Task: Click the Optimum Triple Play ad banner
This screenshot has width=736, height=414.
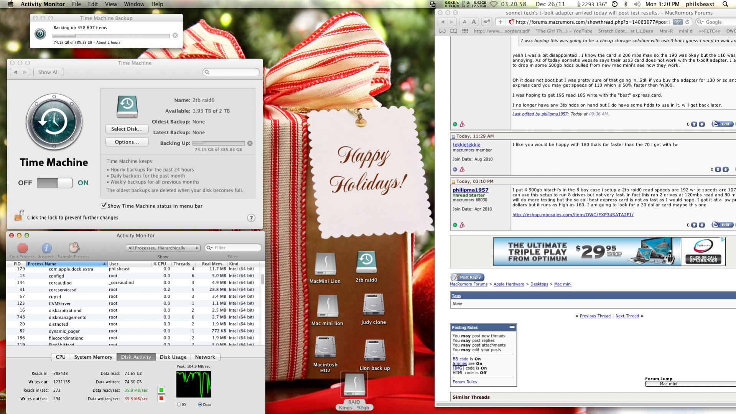Action: click(x=609, y=252)
